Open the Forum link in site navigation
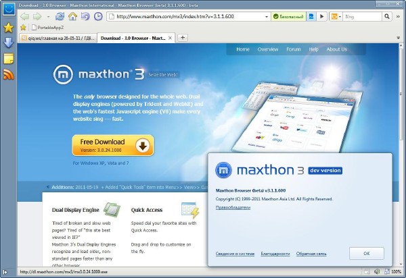 pos(293,49)
